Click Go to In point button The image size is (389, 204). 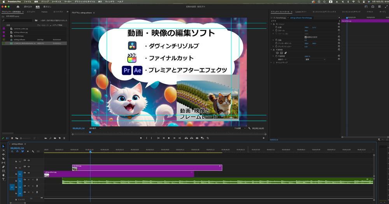coord(158,138)
